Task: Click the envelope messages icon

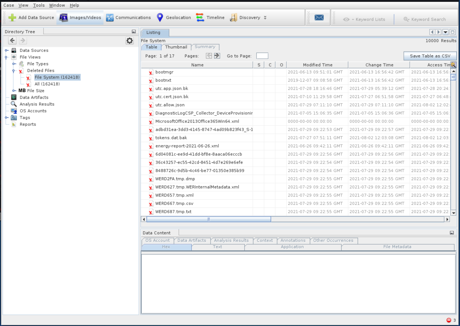Action: tap(319, 18)
